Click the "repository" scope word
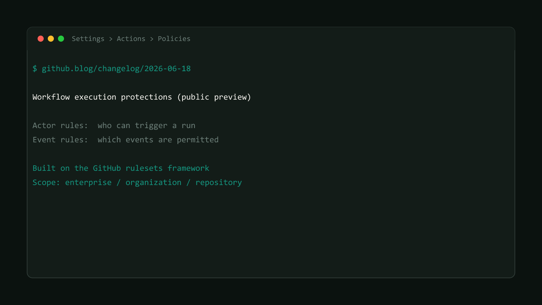Viewport: 542px width, 305px height. click(x=219, y=183)
